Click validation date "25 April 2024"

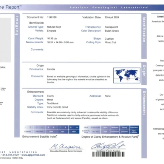pos(112,17)
